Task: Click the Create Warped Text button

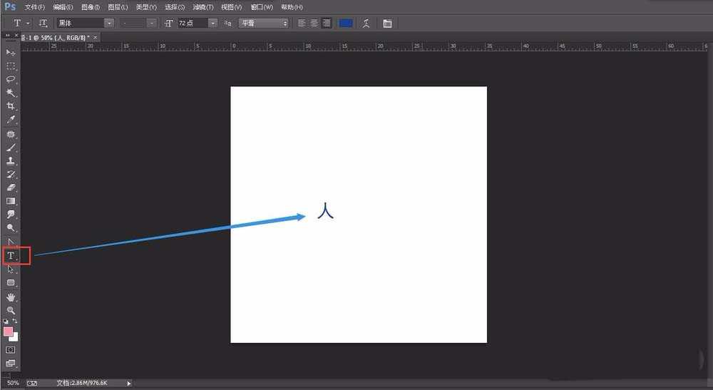Action: click(x=367, y=23)
